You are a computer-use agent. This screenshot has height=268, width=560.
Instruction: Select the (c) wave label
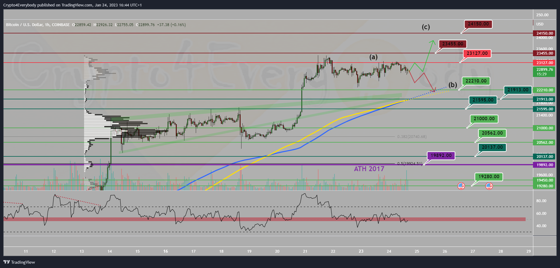[x=426, y=27]
